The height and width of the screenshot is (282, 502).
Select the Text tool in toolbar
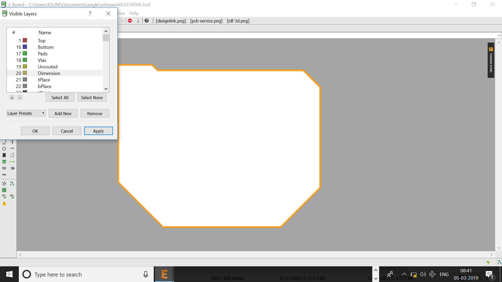coord(12,142)
